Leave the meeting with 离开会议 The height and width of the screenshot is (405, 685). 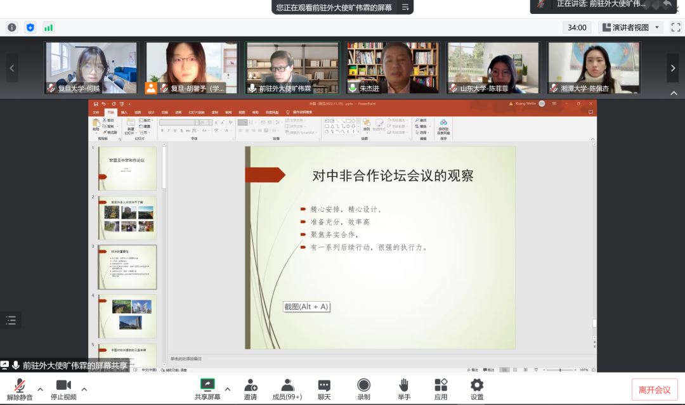click(x=654, y=390)
